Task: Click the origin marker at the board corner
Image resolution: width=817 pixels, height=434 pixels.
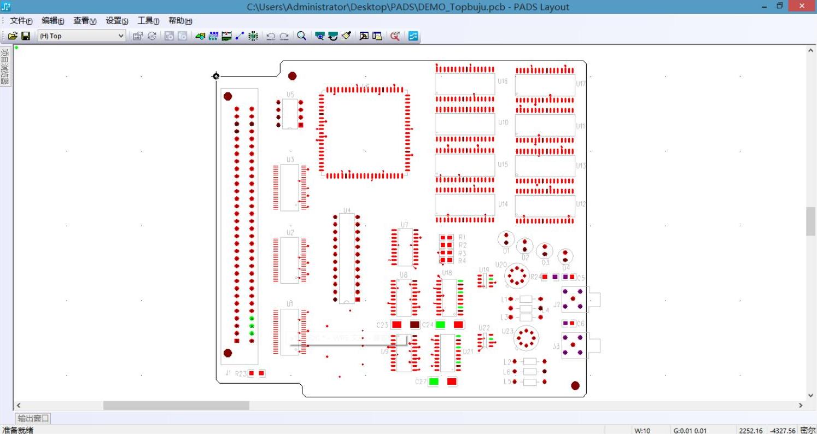Action: pos(216,76)
